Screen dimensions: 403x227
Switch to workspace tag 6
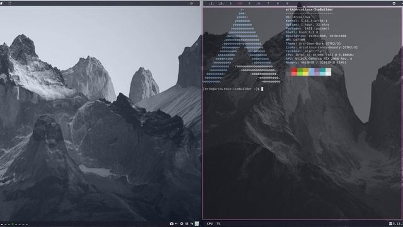259,4
